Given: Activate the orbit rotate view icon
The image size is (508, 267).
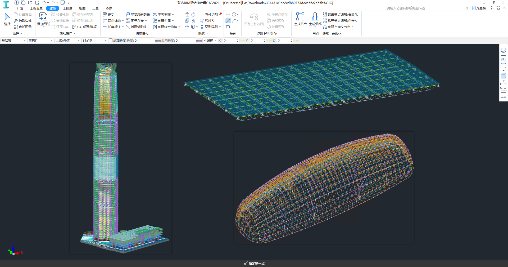Looking at the screenshot, I should coord(503,50).
